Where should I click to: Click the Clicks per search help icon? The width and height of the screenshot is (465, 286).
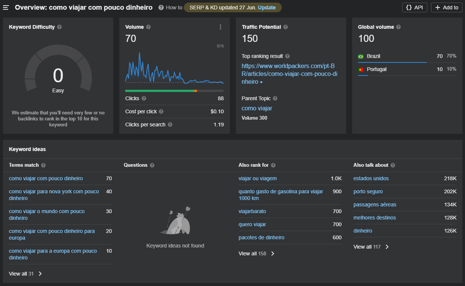(x=170, y=124)
